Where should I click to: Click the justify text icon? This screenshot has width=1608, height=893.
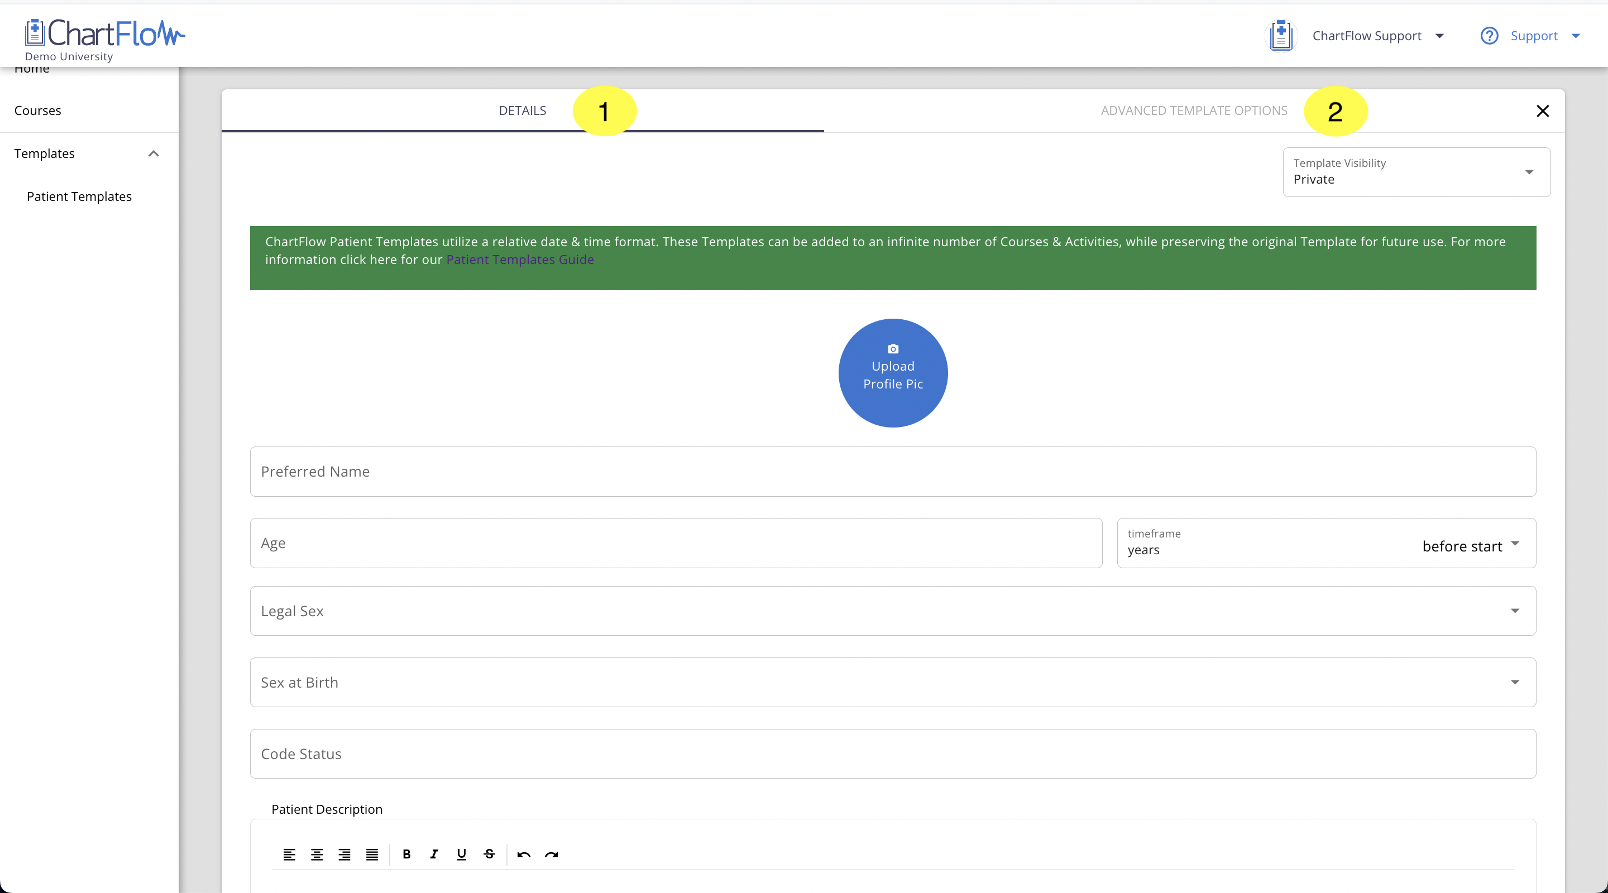(x=372, y=854)
